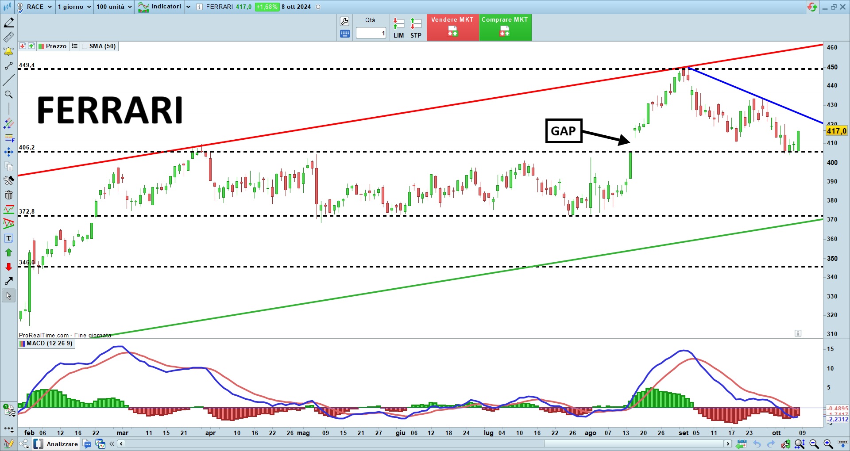Select the pencil drawing tool
This screenshot has height=451, width=850.
tap(9, 22)
